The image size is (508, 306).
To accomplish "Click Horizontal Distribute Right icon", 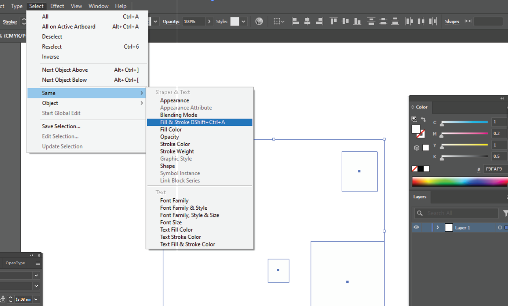I will click(434, 21).
